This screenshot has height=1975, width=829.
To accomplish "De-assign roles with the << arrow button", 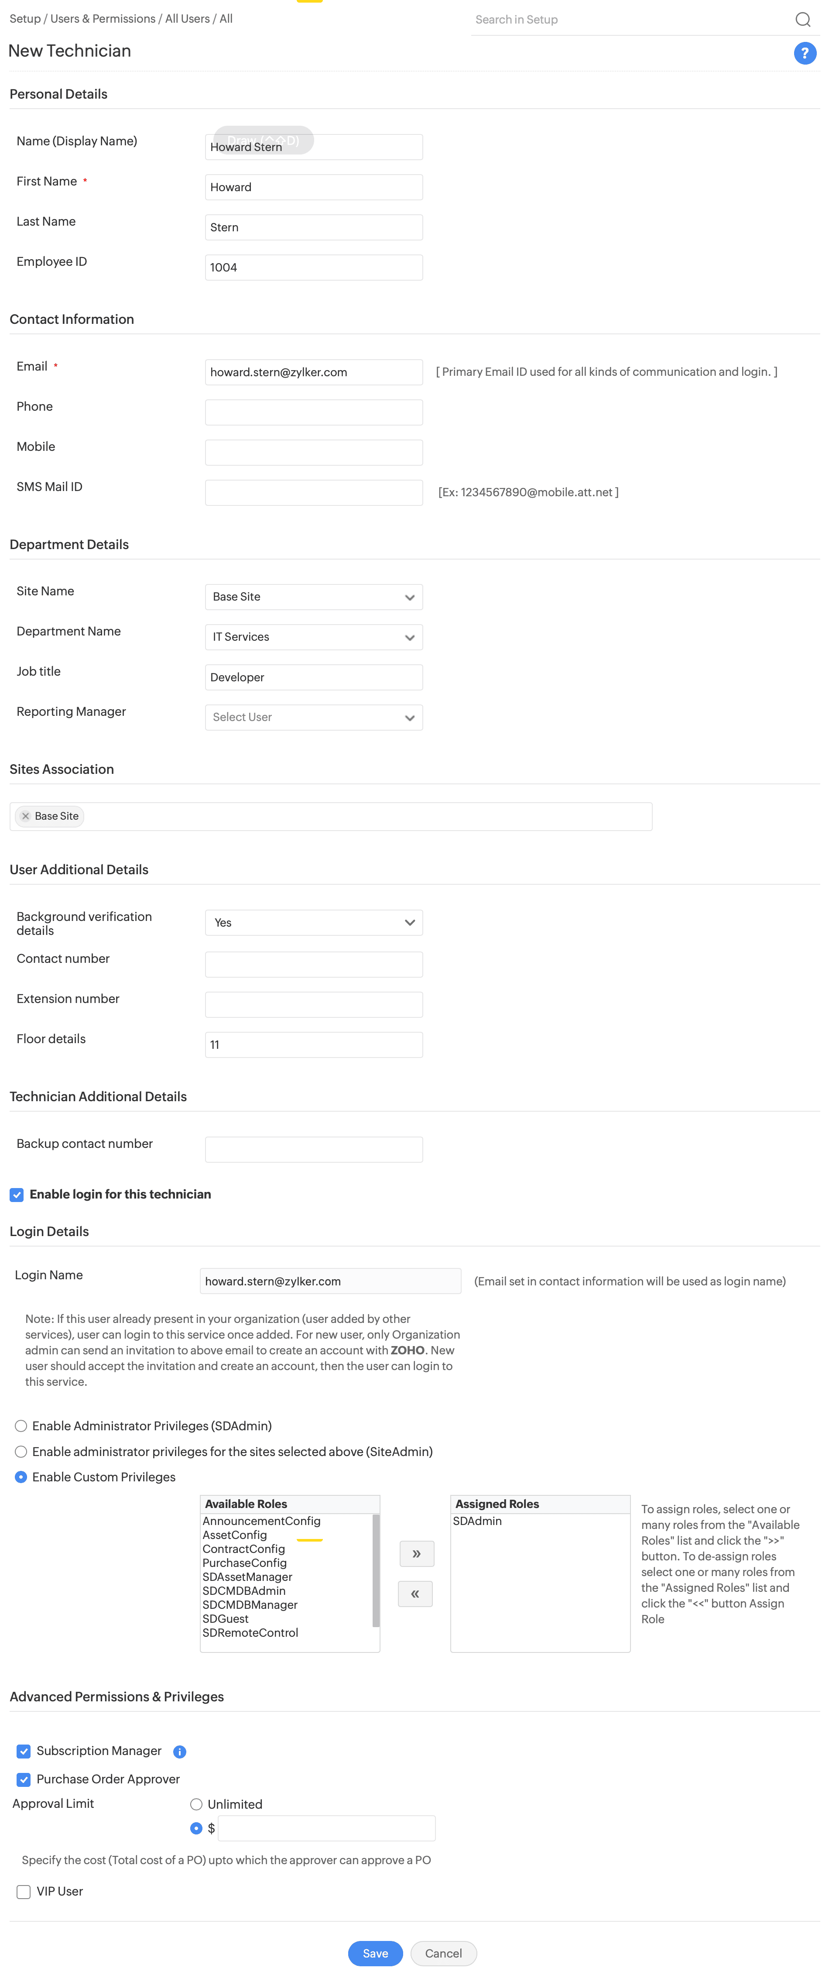I will pyautogui.click(x=414, y=1594).
